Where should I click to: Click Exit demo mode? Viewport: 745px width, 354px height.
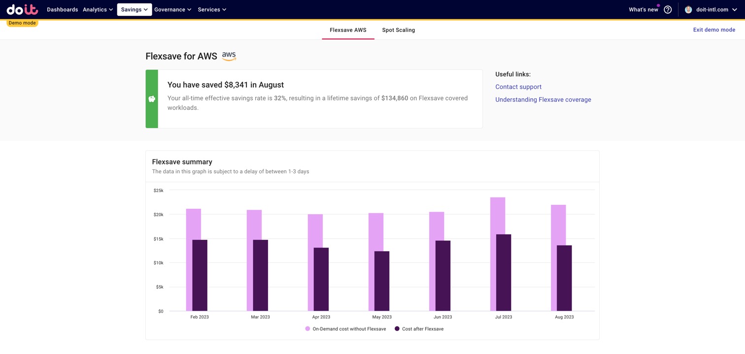point(714,30)
